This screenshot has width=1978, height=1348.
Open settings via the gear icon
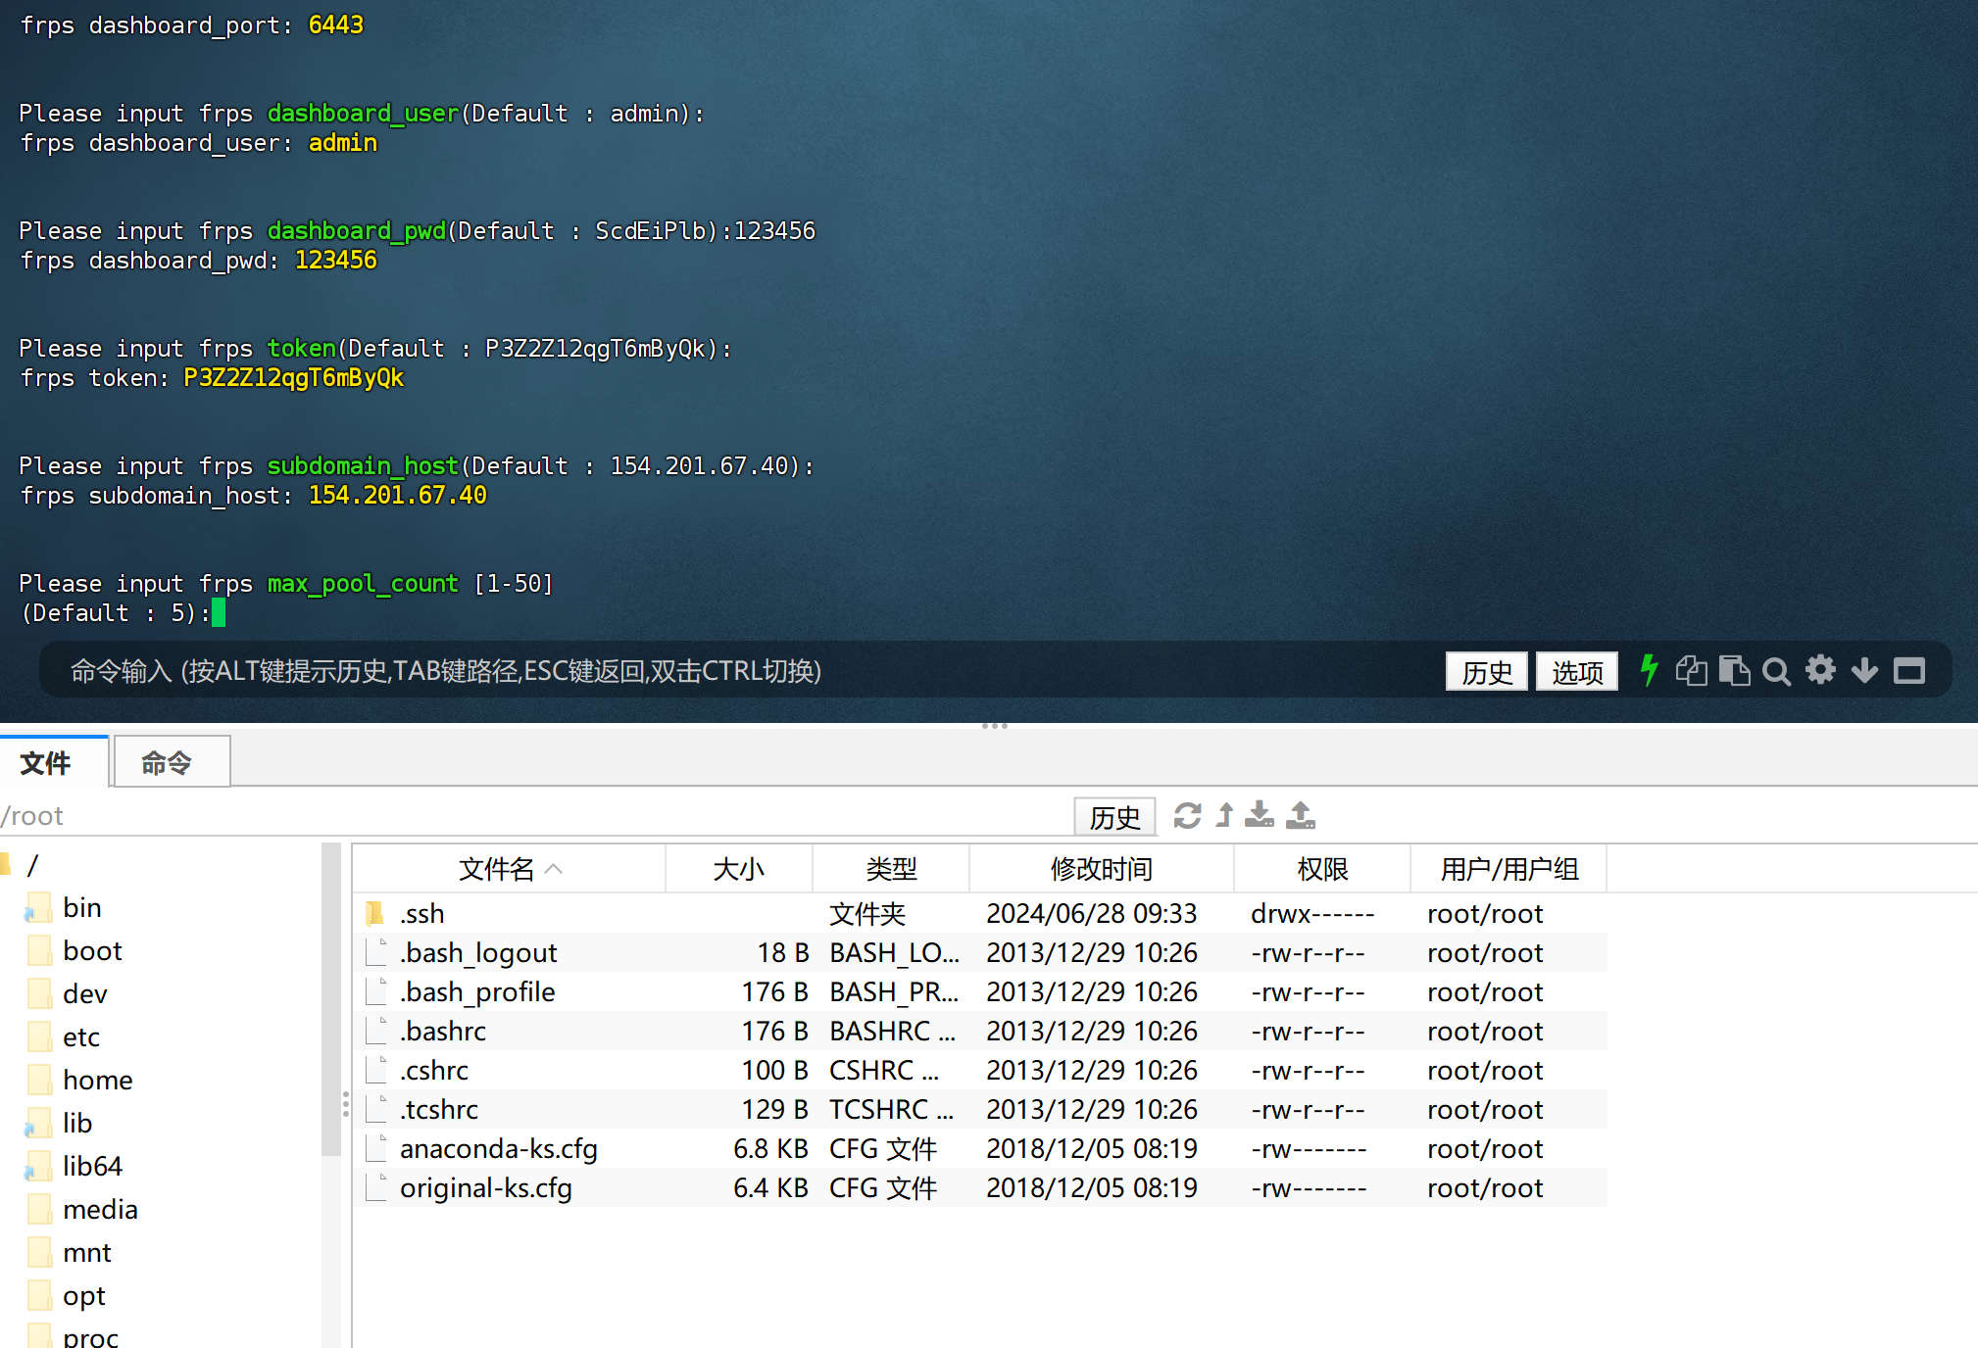click(1821, 671)
